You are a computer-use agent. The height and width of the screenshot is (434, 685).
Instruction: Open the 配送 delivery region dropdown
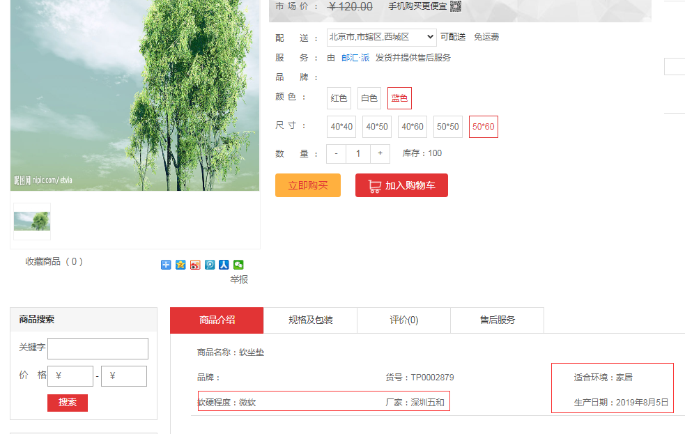[x=382, y=37]
